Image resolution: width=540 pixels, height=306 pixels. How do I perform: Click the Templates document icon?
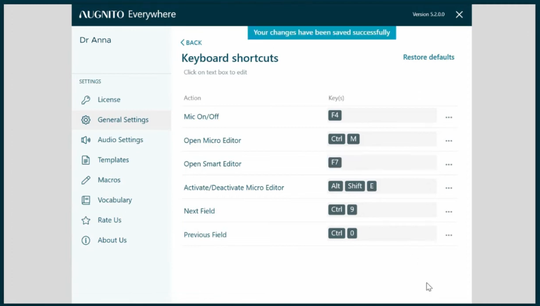[86, 160]
